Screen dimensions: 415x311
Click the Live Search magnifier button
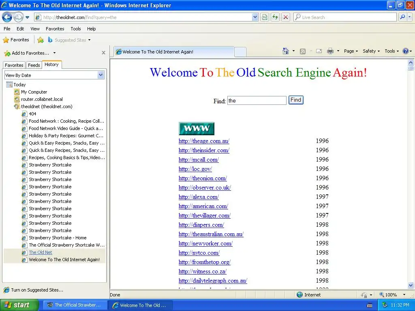[x=402, y=17]
